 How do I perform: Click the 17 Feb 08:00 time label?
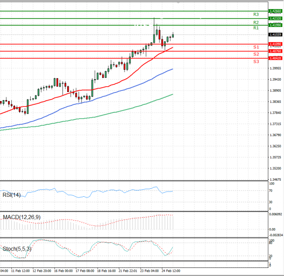click(85, 271)
